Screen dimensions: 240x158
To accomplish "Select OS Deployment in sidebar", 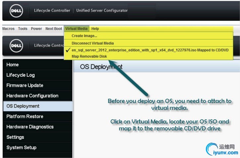I will 37,106.
